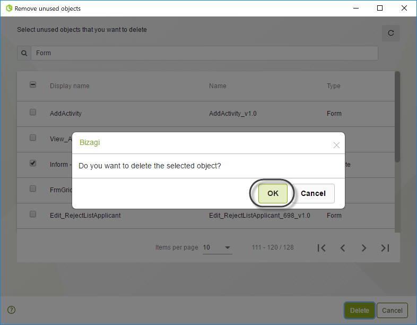Go to previous page of results

(343, 248)
